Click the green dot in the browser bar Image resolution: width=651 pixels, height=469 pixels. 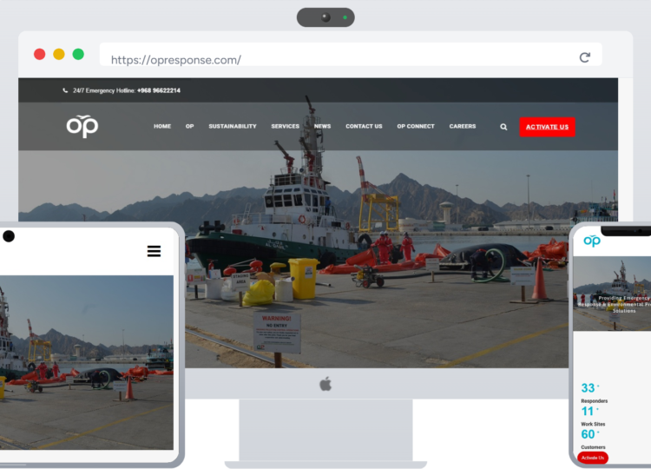[78, 54]
